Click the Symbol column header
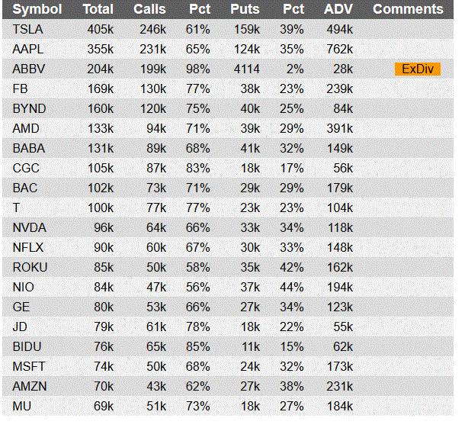465x428 pixels. (37, 9)
